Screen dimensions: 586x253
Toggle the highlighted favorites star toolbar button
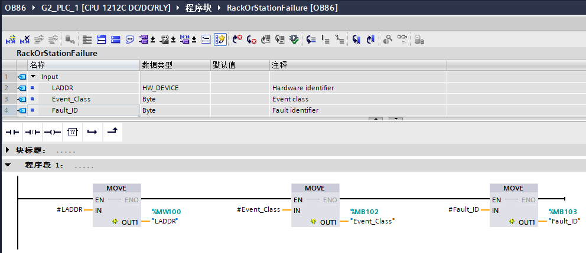coord(220,40)
